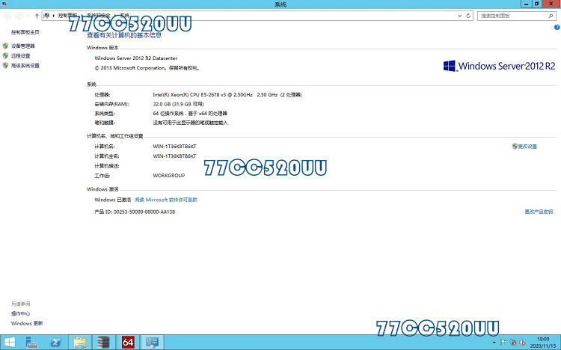Open 阅读 Microsoft 软件许可条款 link

click(x=166, y=200)
